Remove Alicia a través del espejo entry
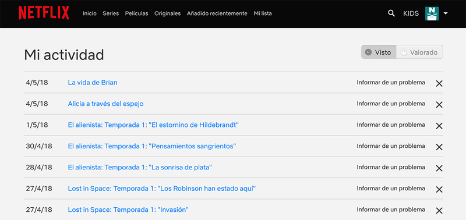Screen dimensions: 466x220 click(439, 105)
